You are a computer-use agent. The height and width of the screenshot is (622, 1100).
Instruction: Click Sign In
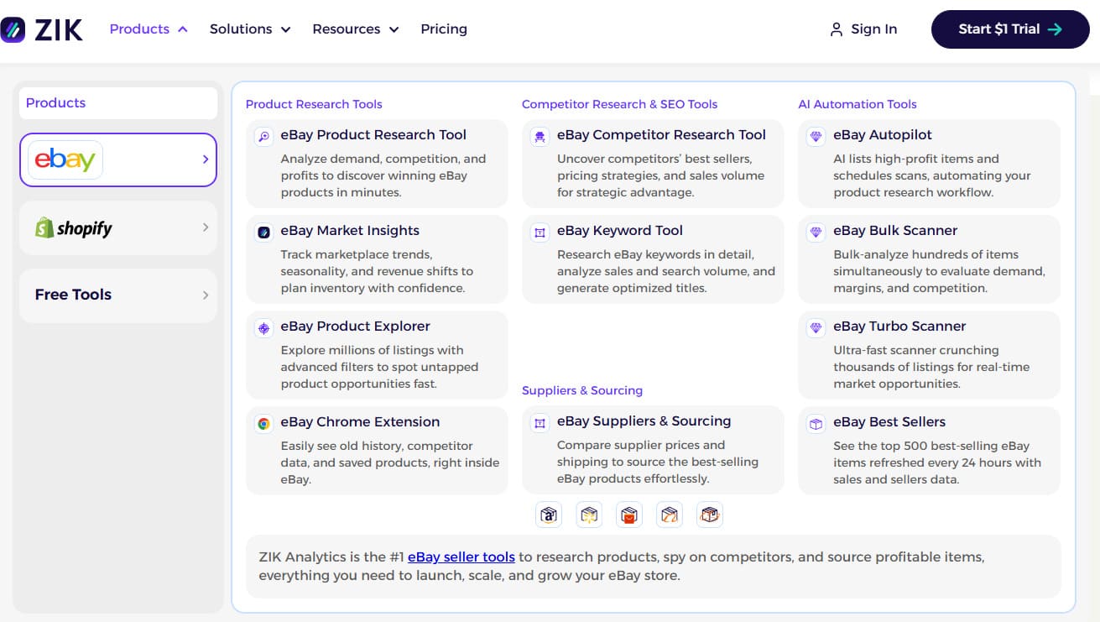(x=863, y=29)
